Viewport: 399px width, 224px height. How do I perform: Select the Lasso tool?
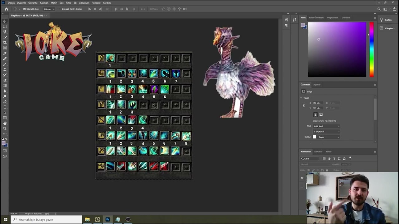pyautogui.click(x=5, y=32)
